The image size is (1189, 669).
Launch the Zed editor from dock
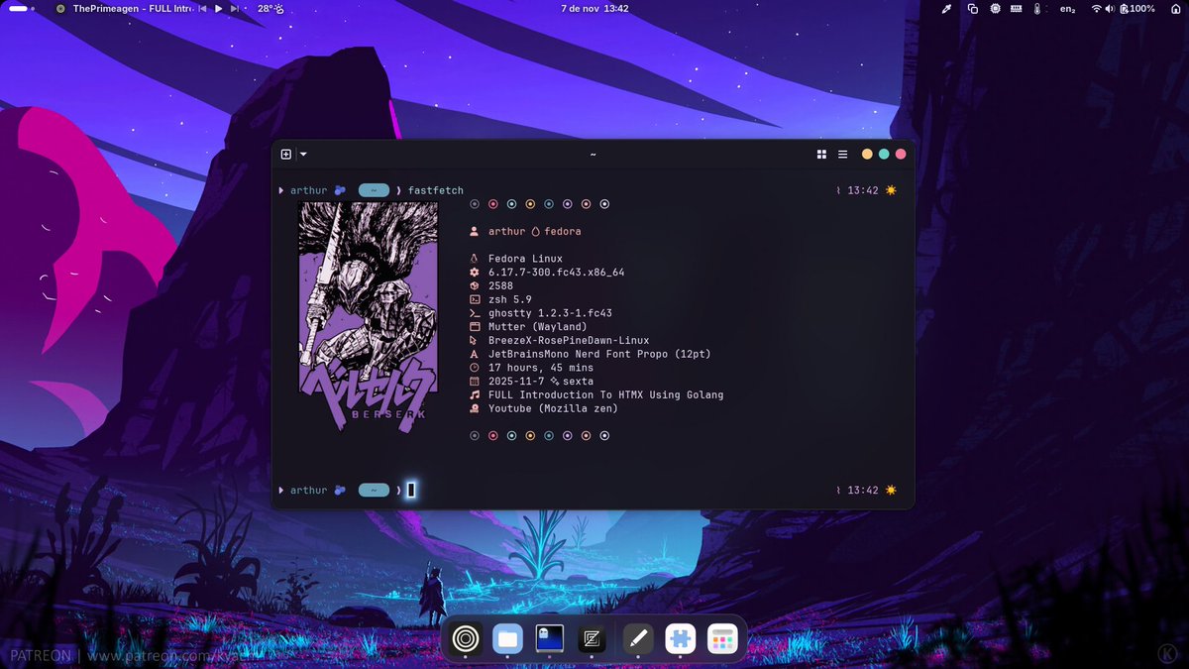pos(593,639)
